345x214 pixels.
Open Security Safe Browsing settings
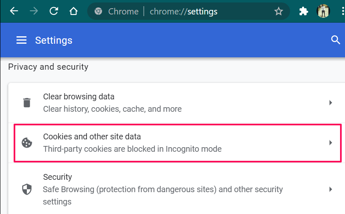(163, 189)
